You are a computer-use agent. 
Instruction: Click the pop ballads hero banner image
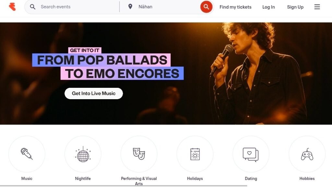click(x=166, y=73)
